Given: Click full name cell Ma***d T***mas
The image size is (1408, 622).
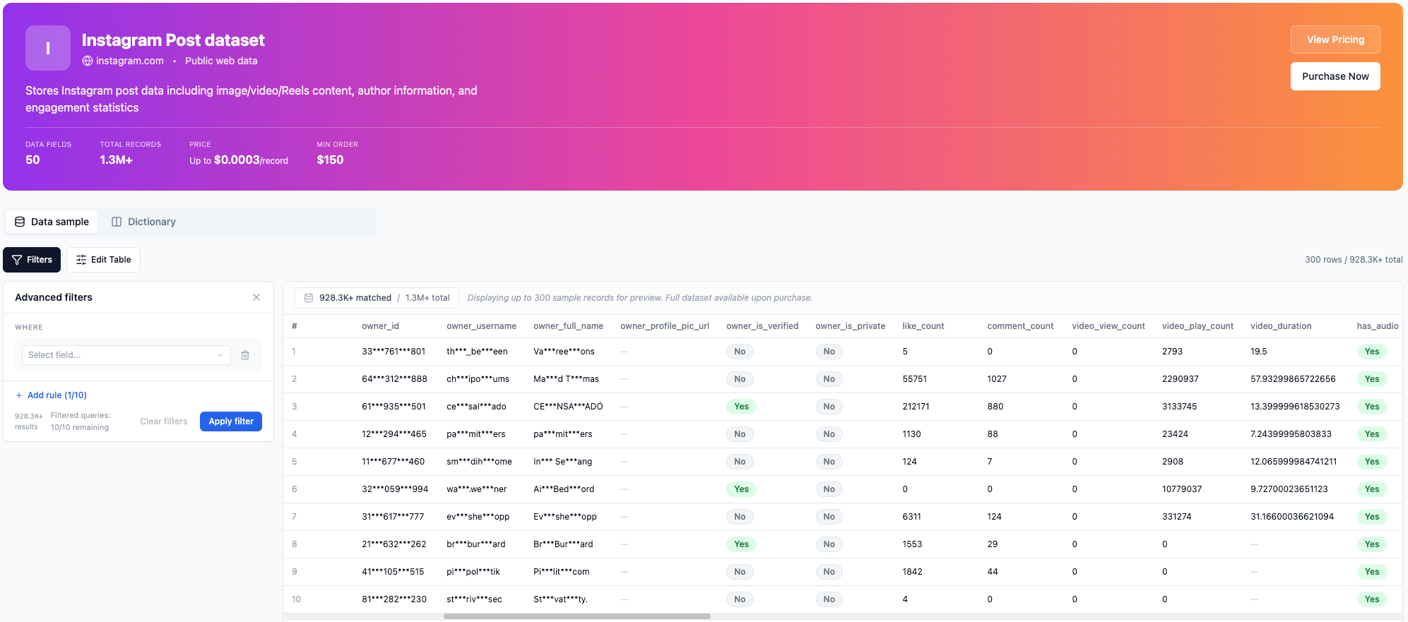Looking at the screenshot, I should point(566,379).
